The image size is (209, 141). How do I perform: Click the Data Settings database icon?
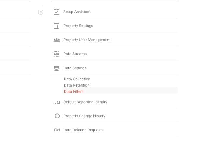point(57,68)
